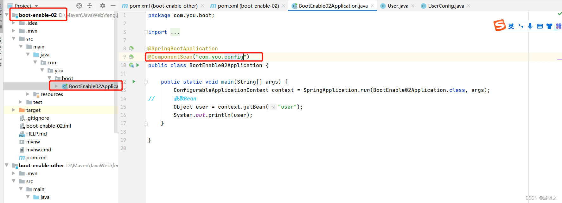The image size is (562, 203).
Task: Select the boot package folder
Action: click(x=64, y=78)
